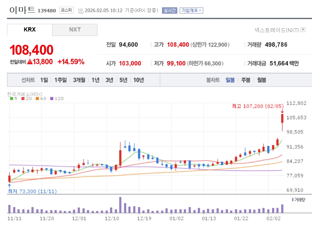Click the 최저 low-price arrow marker on chart
Screen dimensions: 312x227
pyautogui.click(x=9, y=185)
